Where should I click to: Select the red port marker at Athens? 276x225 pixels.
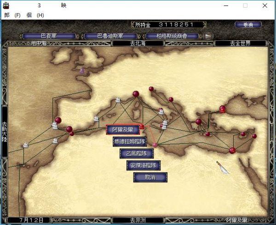198,121
